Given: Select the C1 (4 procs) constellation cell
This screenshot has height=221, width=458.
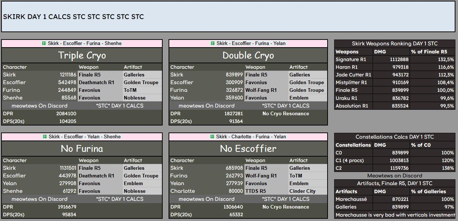Looking at the screenshot, I should 351,160.
